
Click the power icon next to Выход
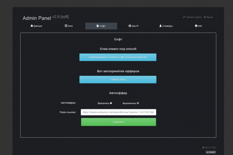coord(205,17)
